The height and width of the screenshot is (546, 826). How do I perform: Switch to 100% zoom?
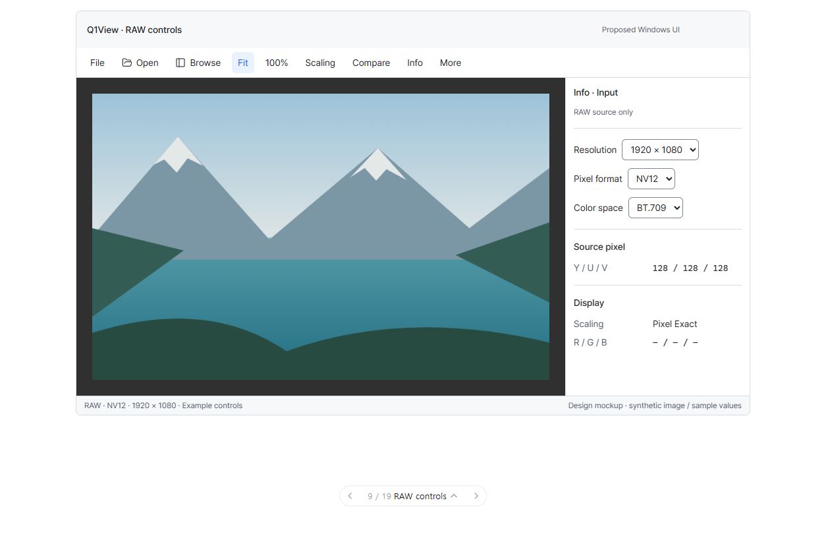(x=277, y=63)
